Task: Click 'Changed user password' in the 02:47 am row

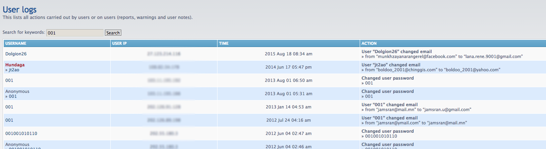Action: pyautogui.click(x=388, y=131)
